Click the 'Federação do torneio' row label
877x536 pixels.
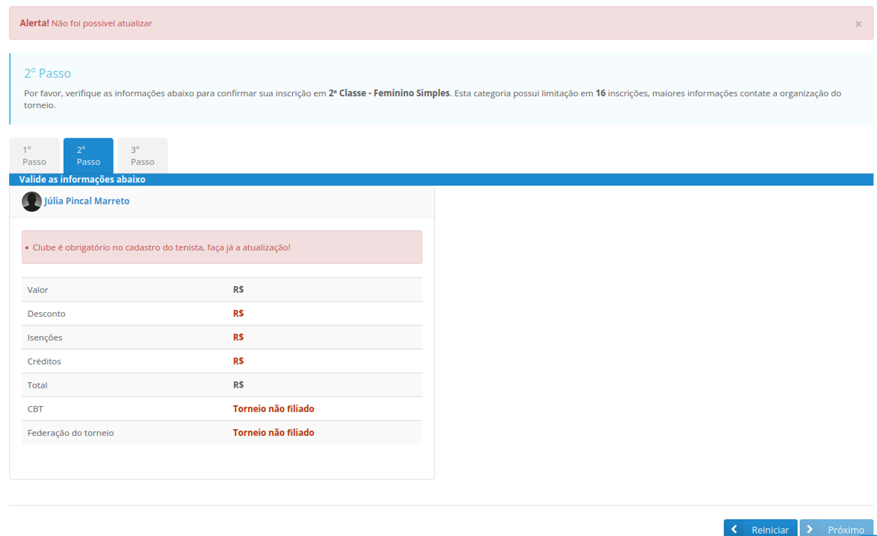[71, 433]
